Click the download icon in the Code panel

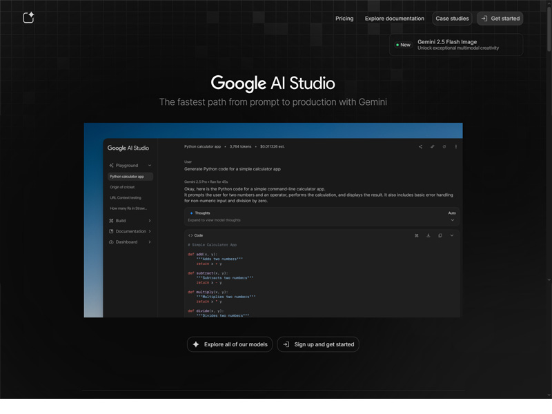(x=428, y=235)
